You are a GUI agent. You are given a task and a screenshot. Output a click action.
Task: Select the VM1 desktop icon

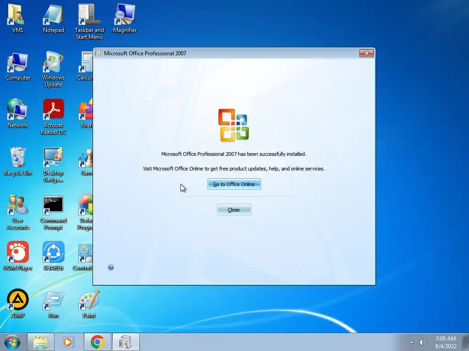pyautogui.click(x=17, y=18)
